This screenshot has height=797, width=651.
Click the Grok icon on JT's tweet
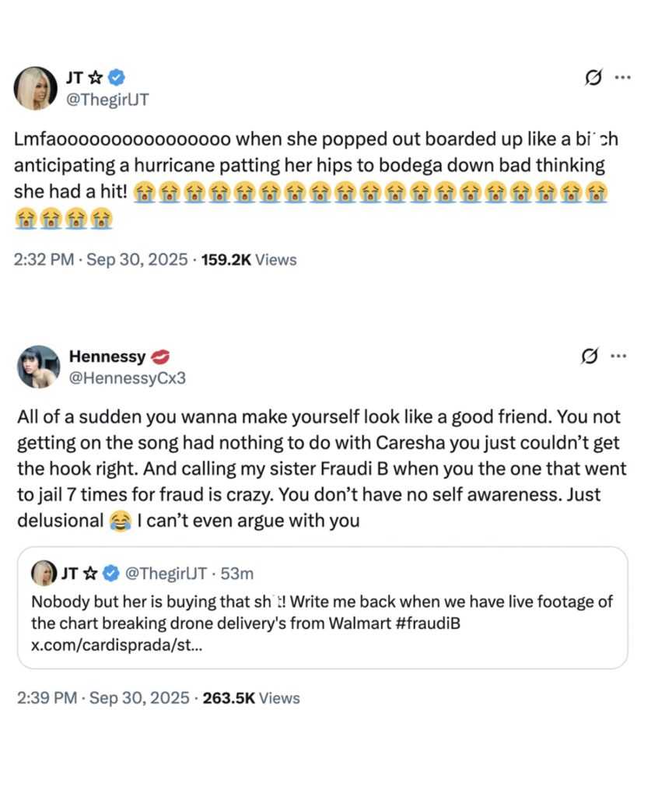[x=594, y=78]
